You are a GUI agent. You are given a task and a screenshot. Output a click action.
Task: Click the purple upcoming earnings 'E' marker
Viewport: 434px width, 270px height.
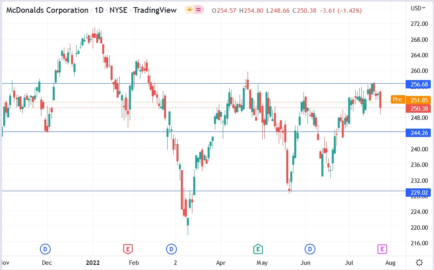point(382,249)
